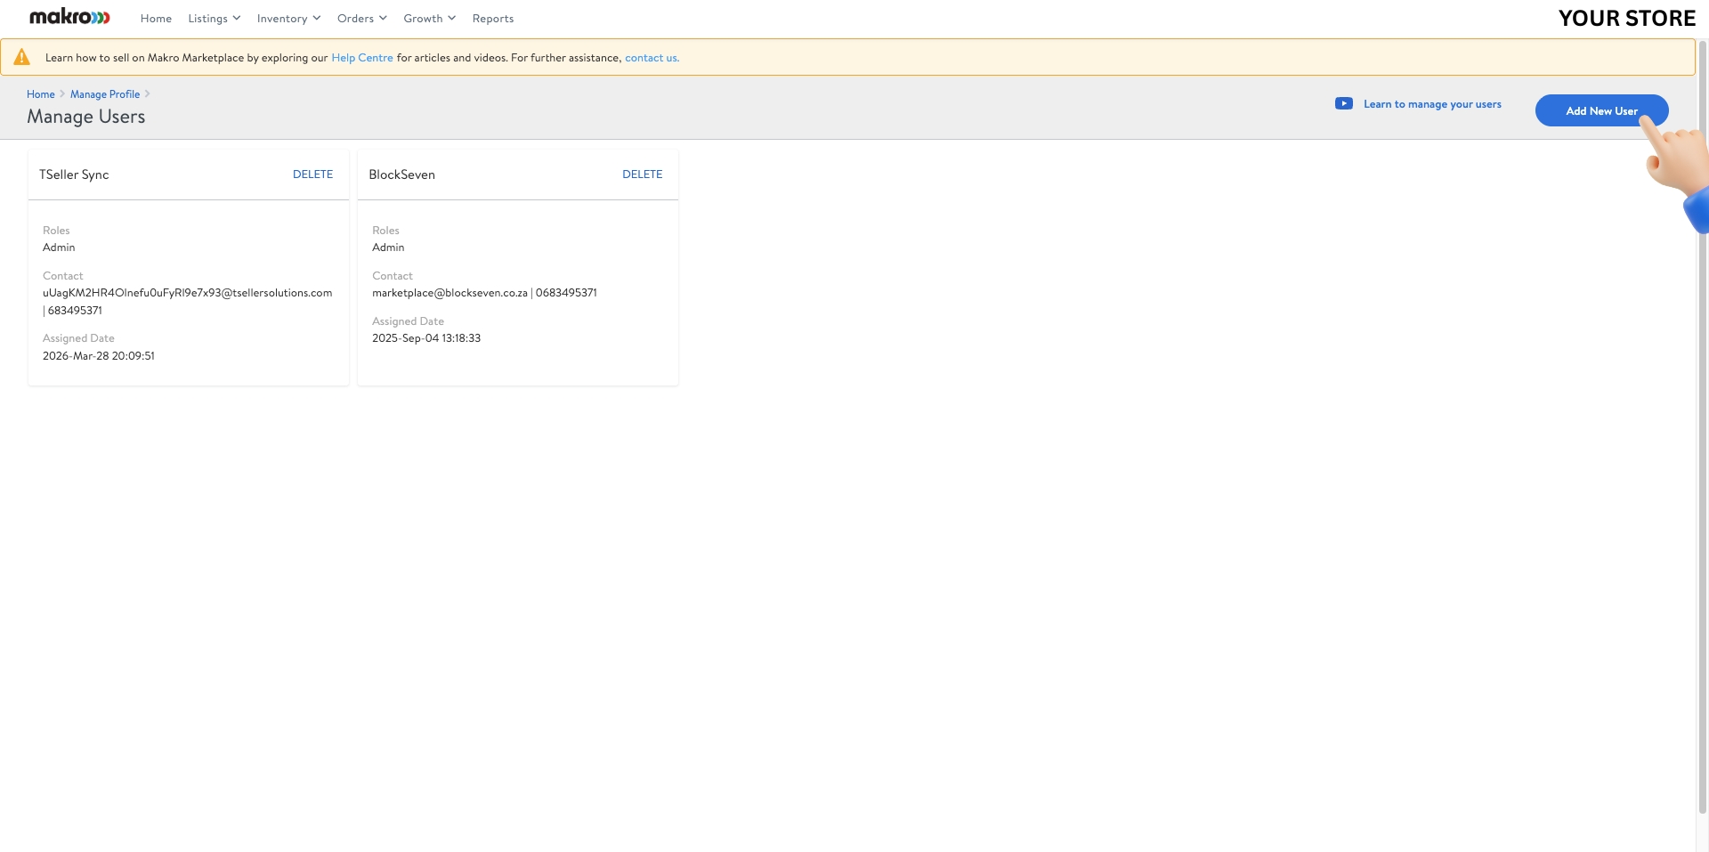Click the YOUR STORE title

(1626, 17)
